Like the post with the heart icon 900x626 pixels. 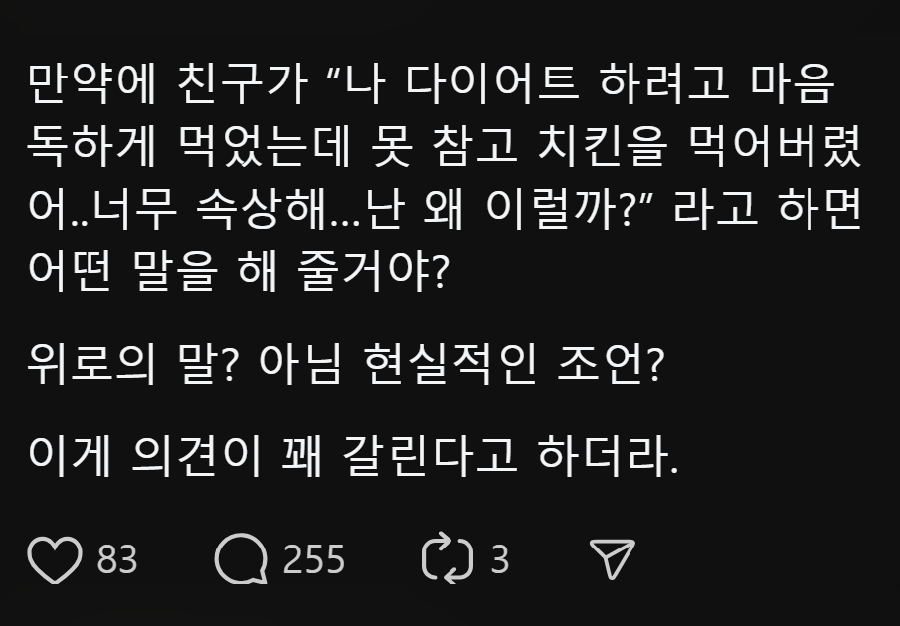pyautogui.click(x=55, y=559)
